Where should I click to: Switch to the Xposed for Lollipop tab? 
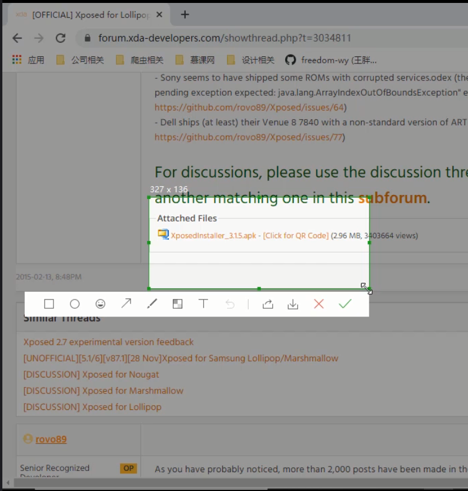point(89,15)
